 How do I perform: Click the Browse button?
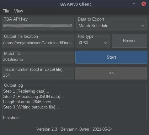[x=130, y=41]
